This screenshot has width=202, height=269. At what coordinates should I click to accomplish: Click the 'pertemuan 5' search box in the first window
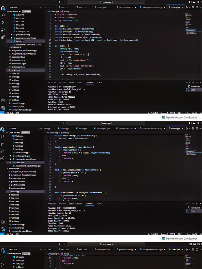click(x=106, y=2)
